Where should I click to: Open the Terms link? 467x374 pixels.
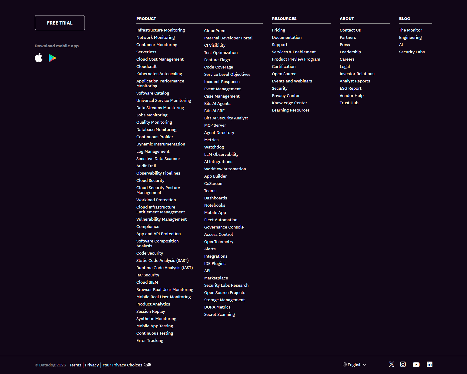[x=75, y=365]
